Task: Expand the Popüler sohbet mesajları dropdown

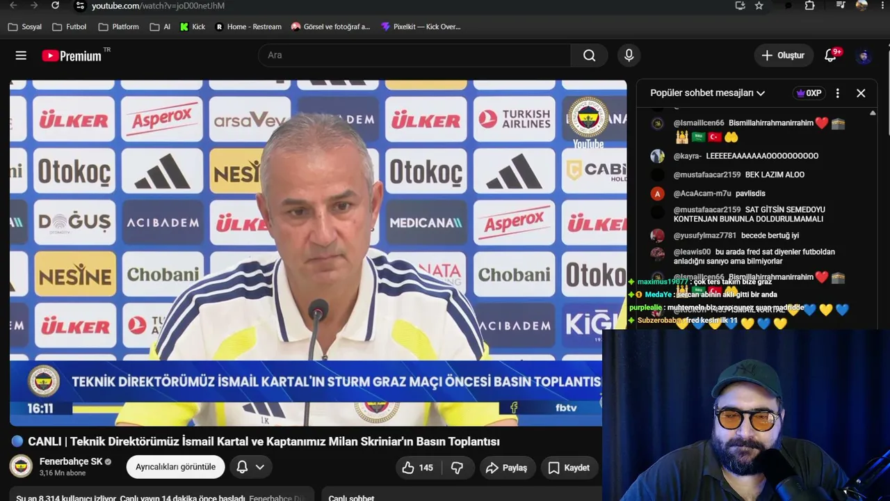Action: pos(707,93)
